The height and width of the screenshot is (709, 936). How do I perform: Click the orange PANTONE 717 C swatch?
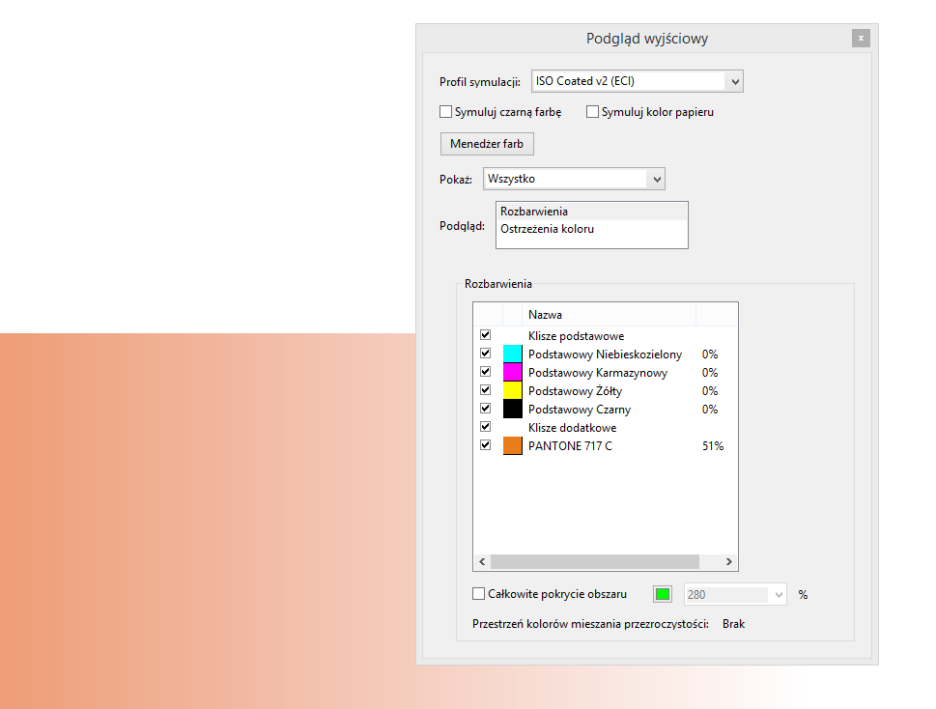512,446
